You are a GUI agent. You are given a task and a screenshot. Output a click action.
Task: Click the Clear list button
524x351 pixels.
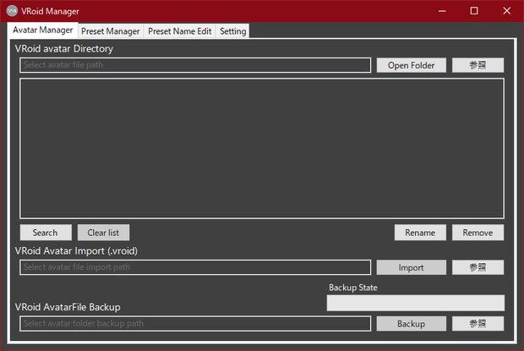pyautogui.click(x=103, y=233)
